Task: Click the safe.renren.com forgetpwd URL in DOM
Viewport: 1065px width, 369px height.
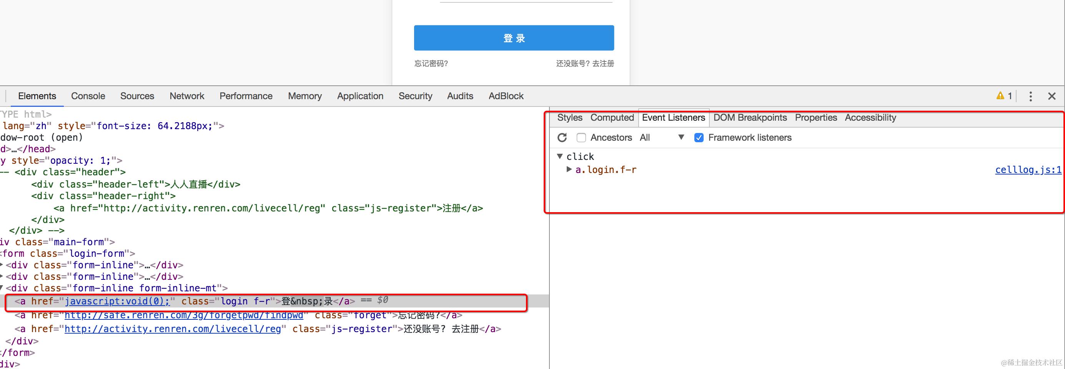Action: [x=184, y=315]
